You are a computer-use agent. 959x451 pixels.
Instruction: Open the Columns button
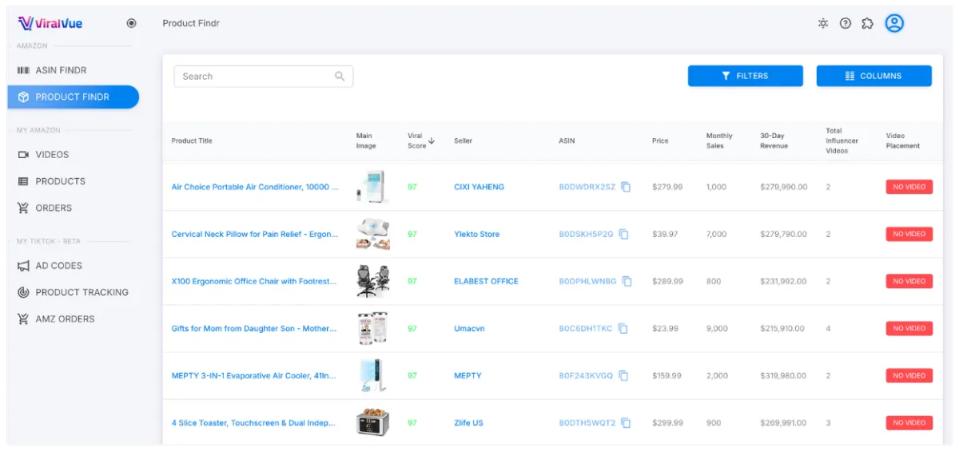point(873,76)
